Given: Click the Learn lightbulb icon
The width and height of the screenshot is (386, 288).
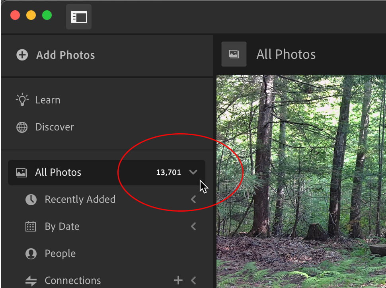Looking at the screenshot, I should [x=22, y=99].
